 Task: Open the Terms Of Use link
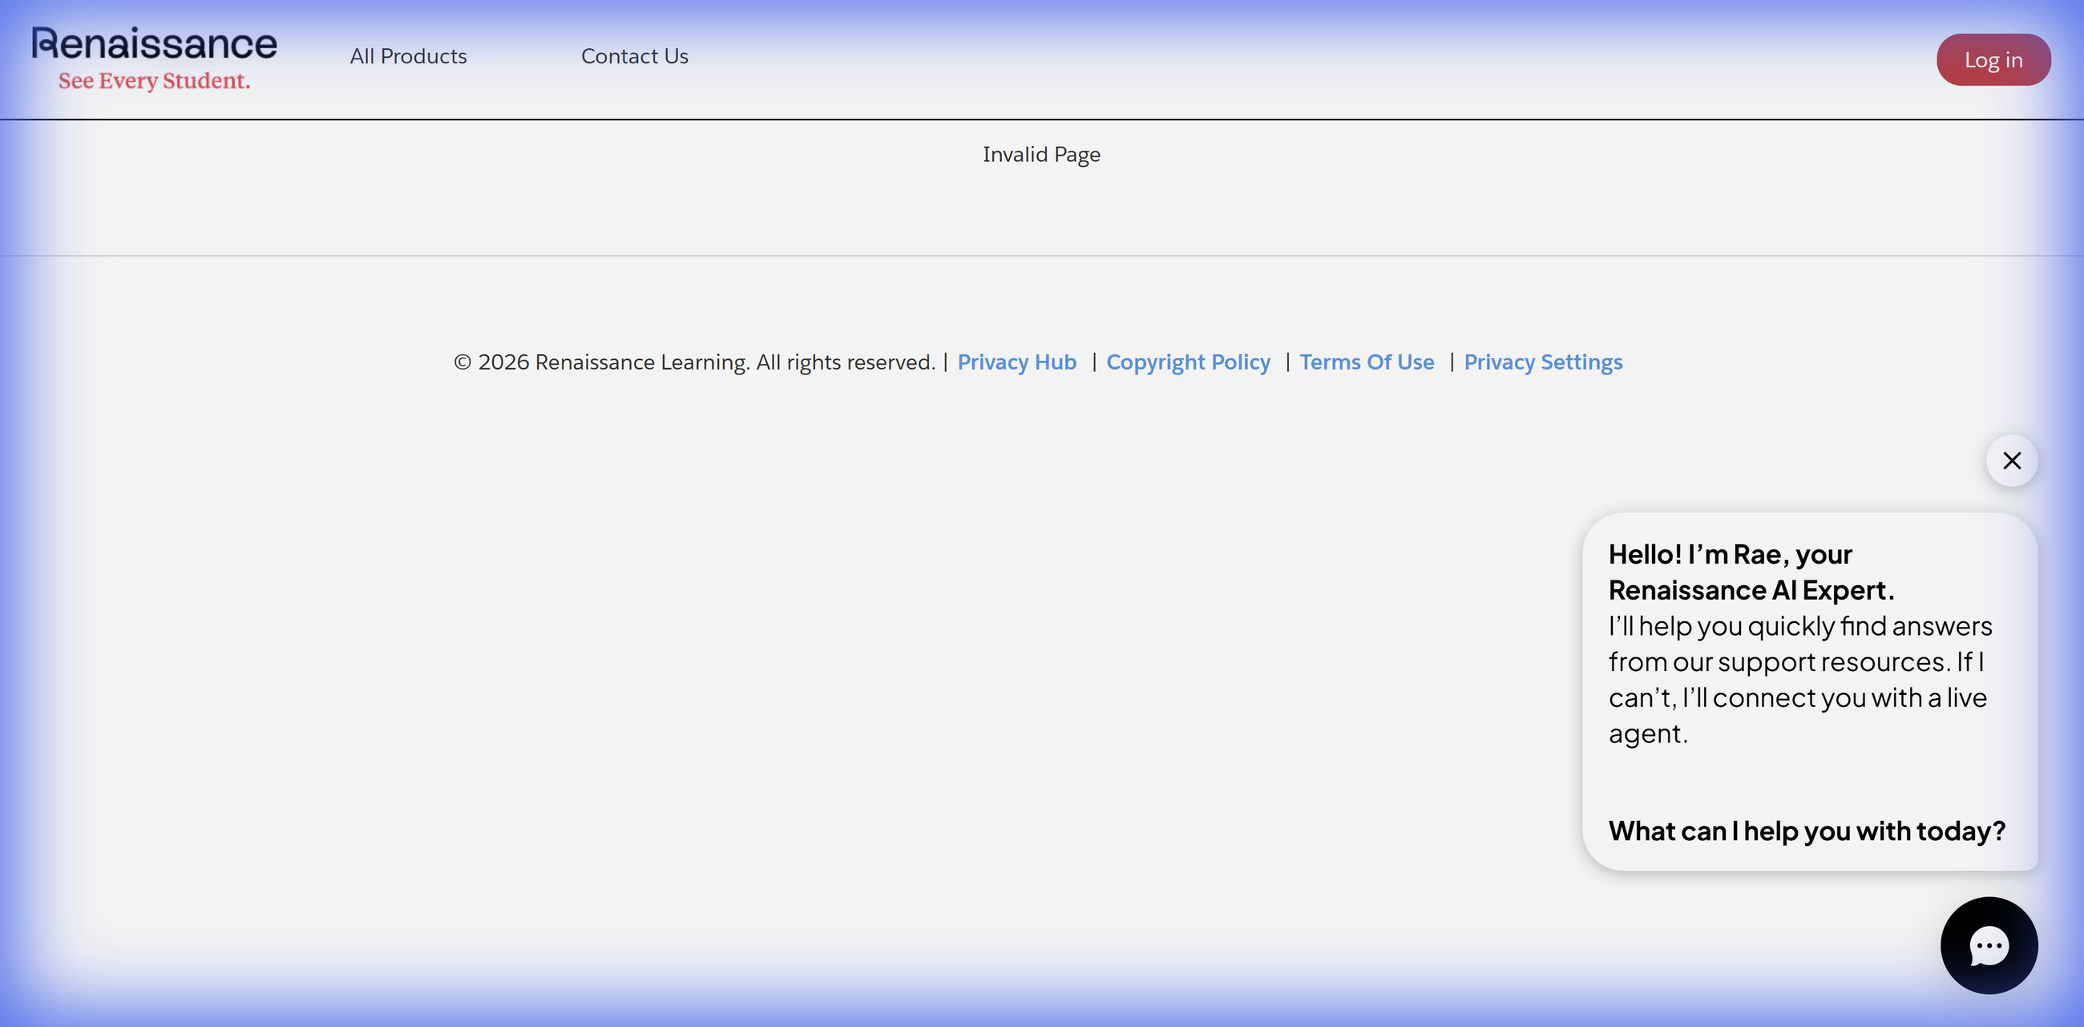[1367, 362]
